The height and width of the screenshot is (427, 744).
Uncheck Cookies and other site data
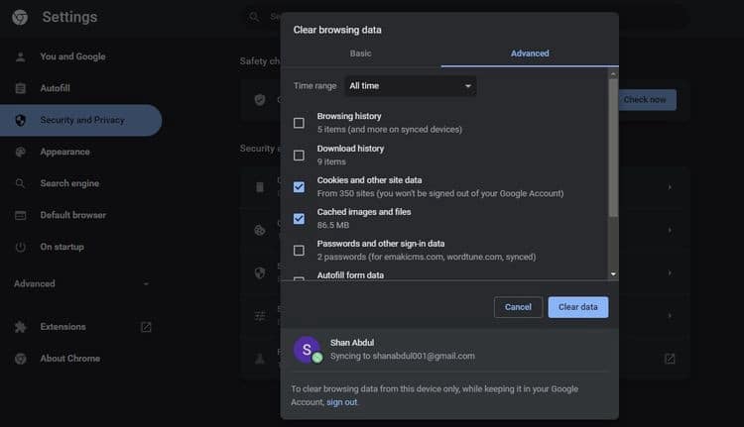pyautogui.click(x=299, y=187)
